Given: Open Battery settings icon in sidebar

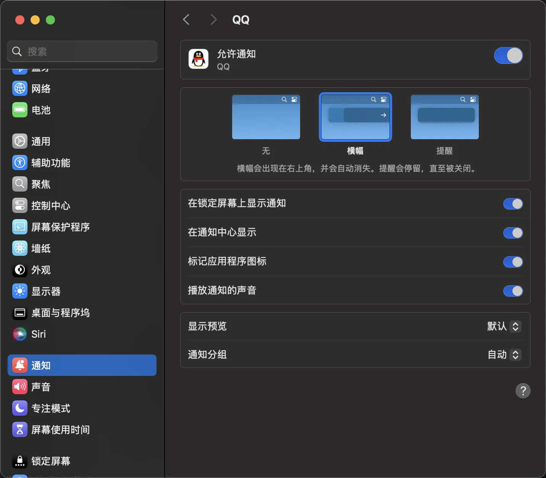Looking at the screenshot, I should coord(20,110).
